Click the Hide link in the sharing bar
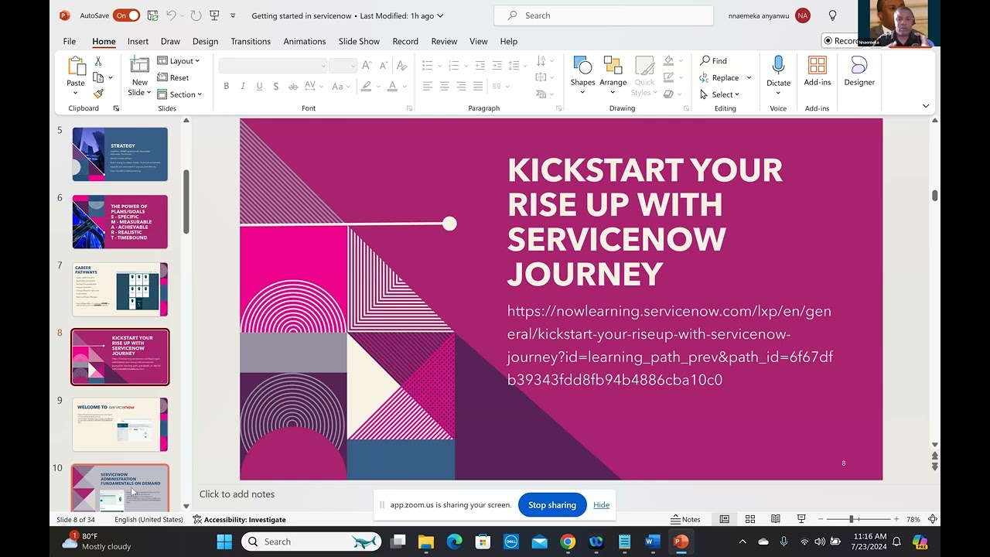The width and height of the screenshot is (990, 557). 602,505
